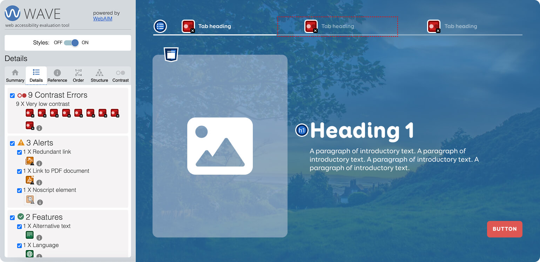Image resolution: width=540 pixels, height=262 pixels.
Task: Click the Noscript element alert icon
Action: [x=30, y=199]
